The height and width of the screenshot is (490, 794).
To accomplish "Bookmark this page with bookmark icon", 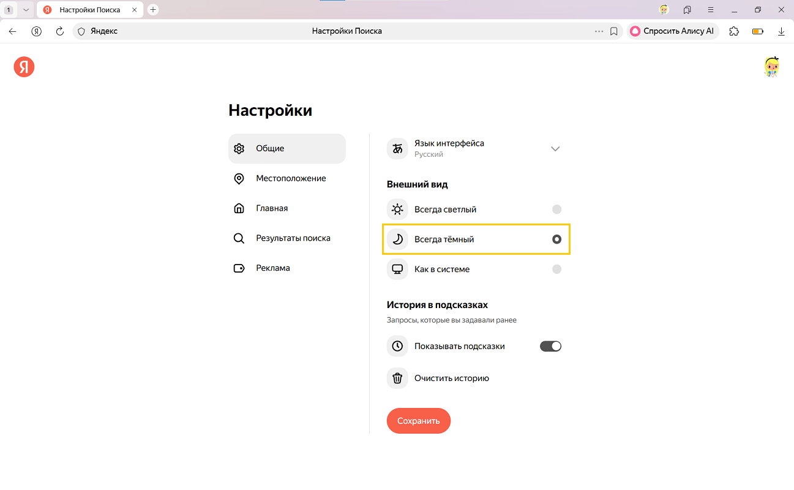I will coord(614,31).
